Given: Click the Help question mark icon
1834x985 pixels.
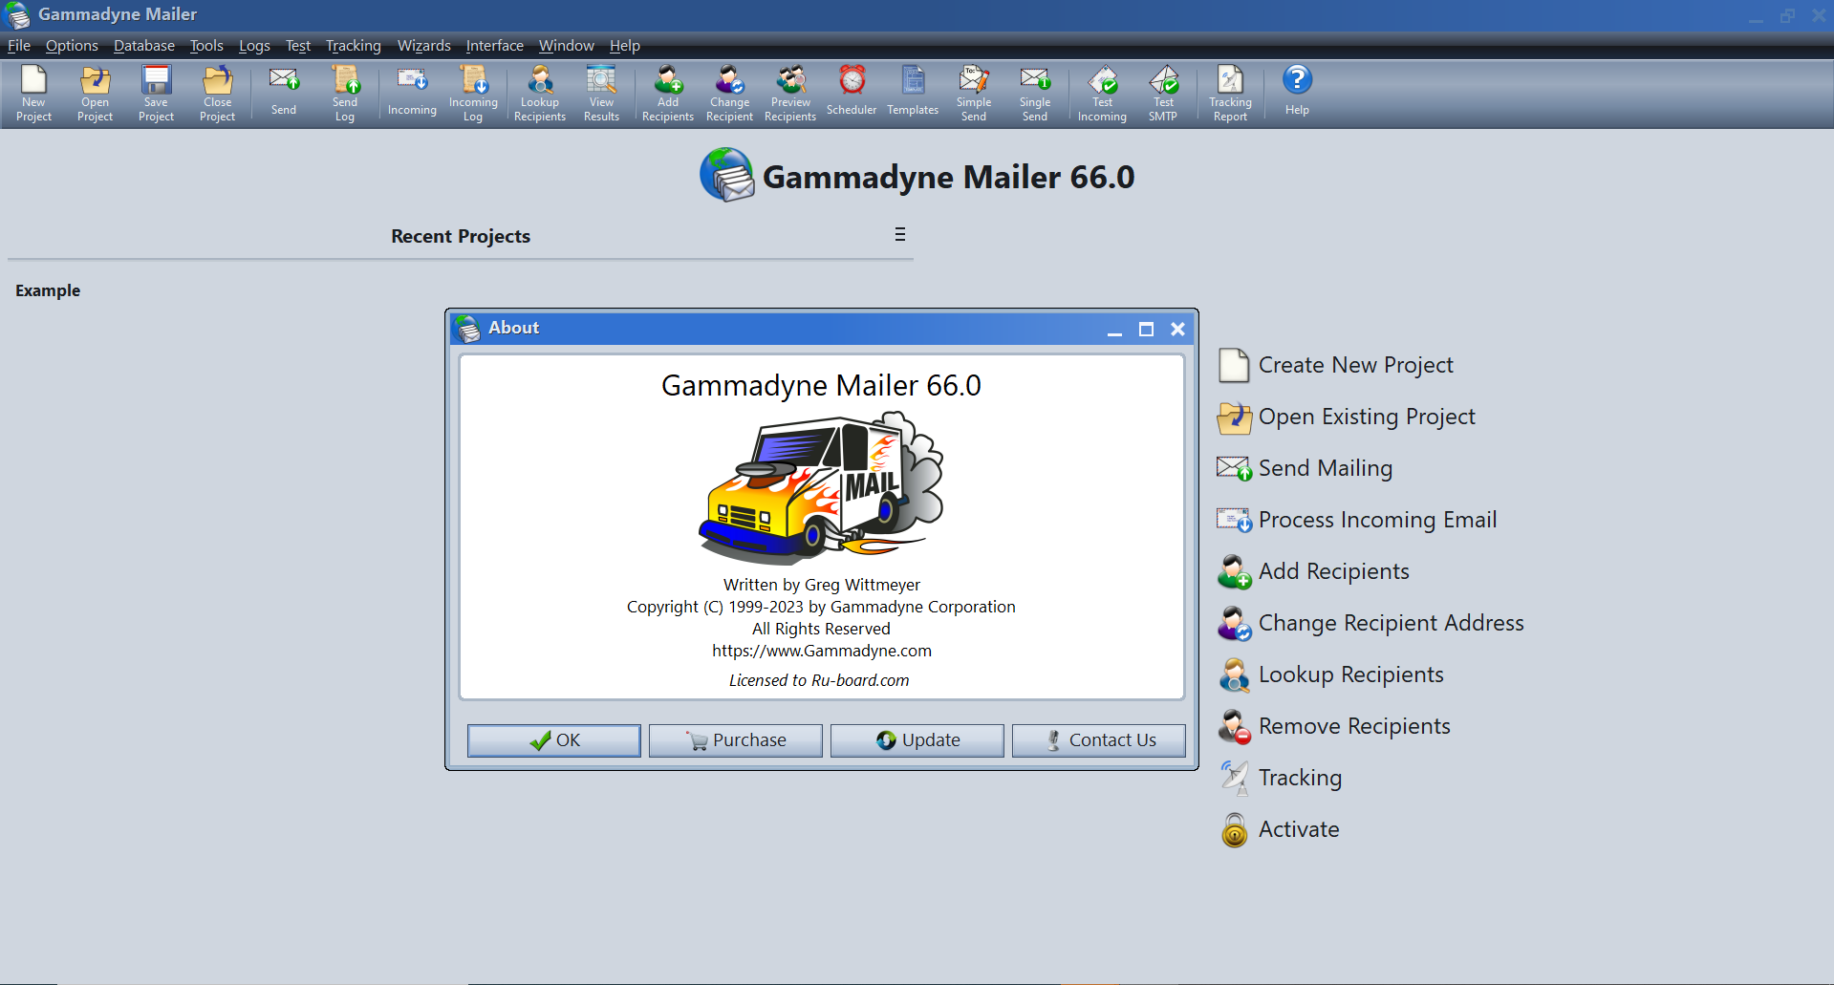Looking at the screenshot, I should [x=1296, y=91].
